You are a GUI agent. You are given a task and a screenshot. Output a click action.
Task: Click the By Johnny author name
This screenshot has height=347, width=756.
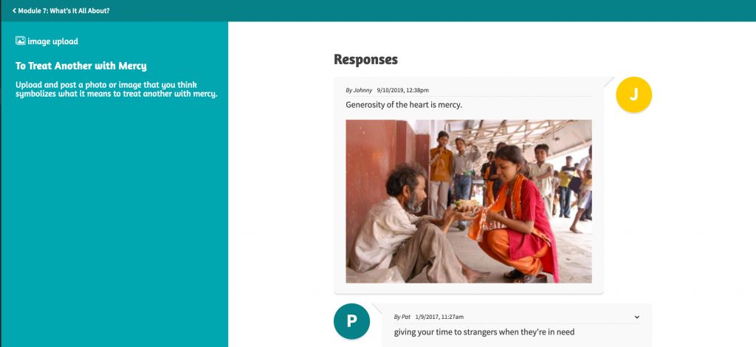(359, 90)
